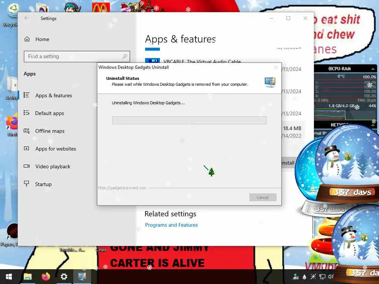Click the Uninstall Status heading text
379x284 pixels.
tap(123, 78)
